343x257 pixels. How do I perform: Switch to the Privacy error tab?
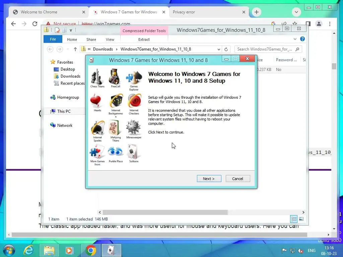pos(208,12)
